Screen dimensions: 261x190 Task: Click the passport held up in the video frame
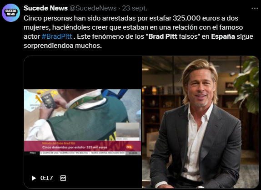click(49, 101)
